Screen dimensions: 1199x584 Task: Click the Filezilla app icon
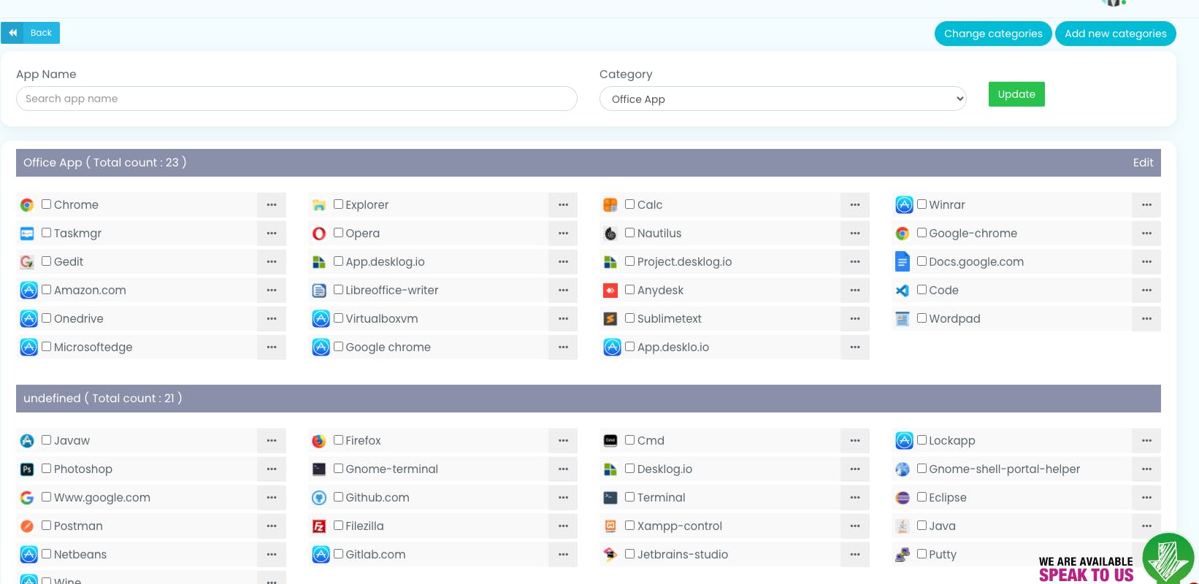pyautogui.click(x=319, y=526)
